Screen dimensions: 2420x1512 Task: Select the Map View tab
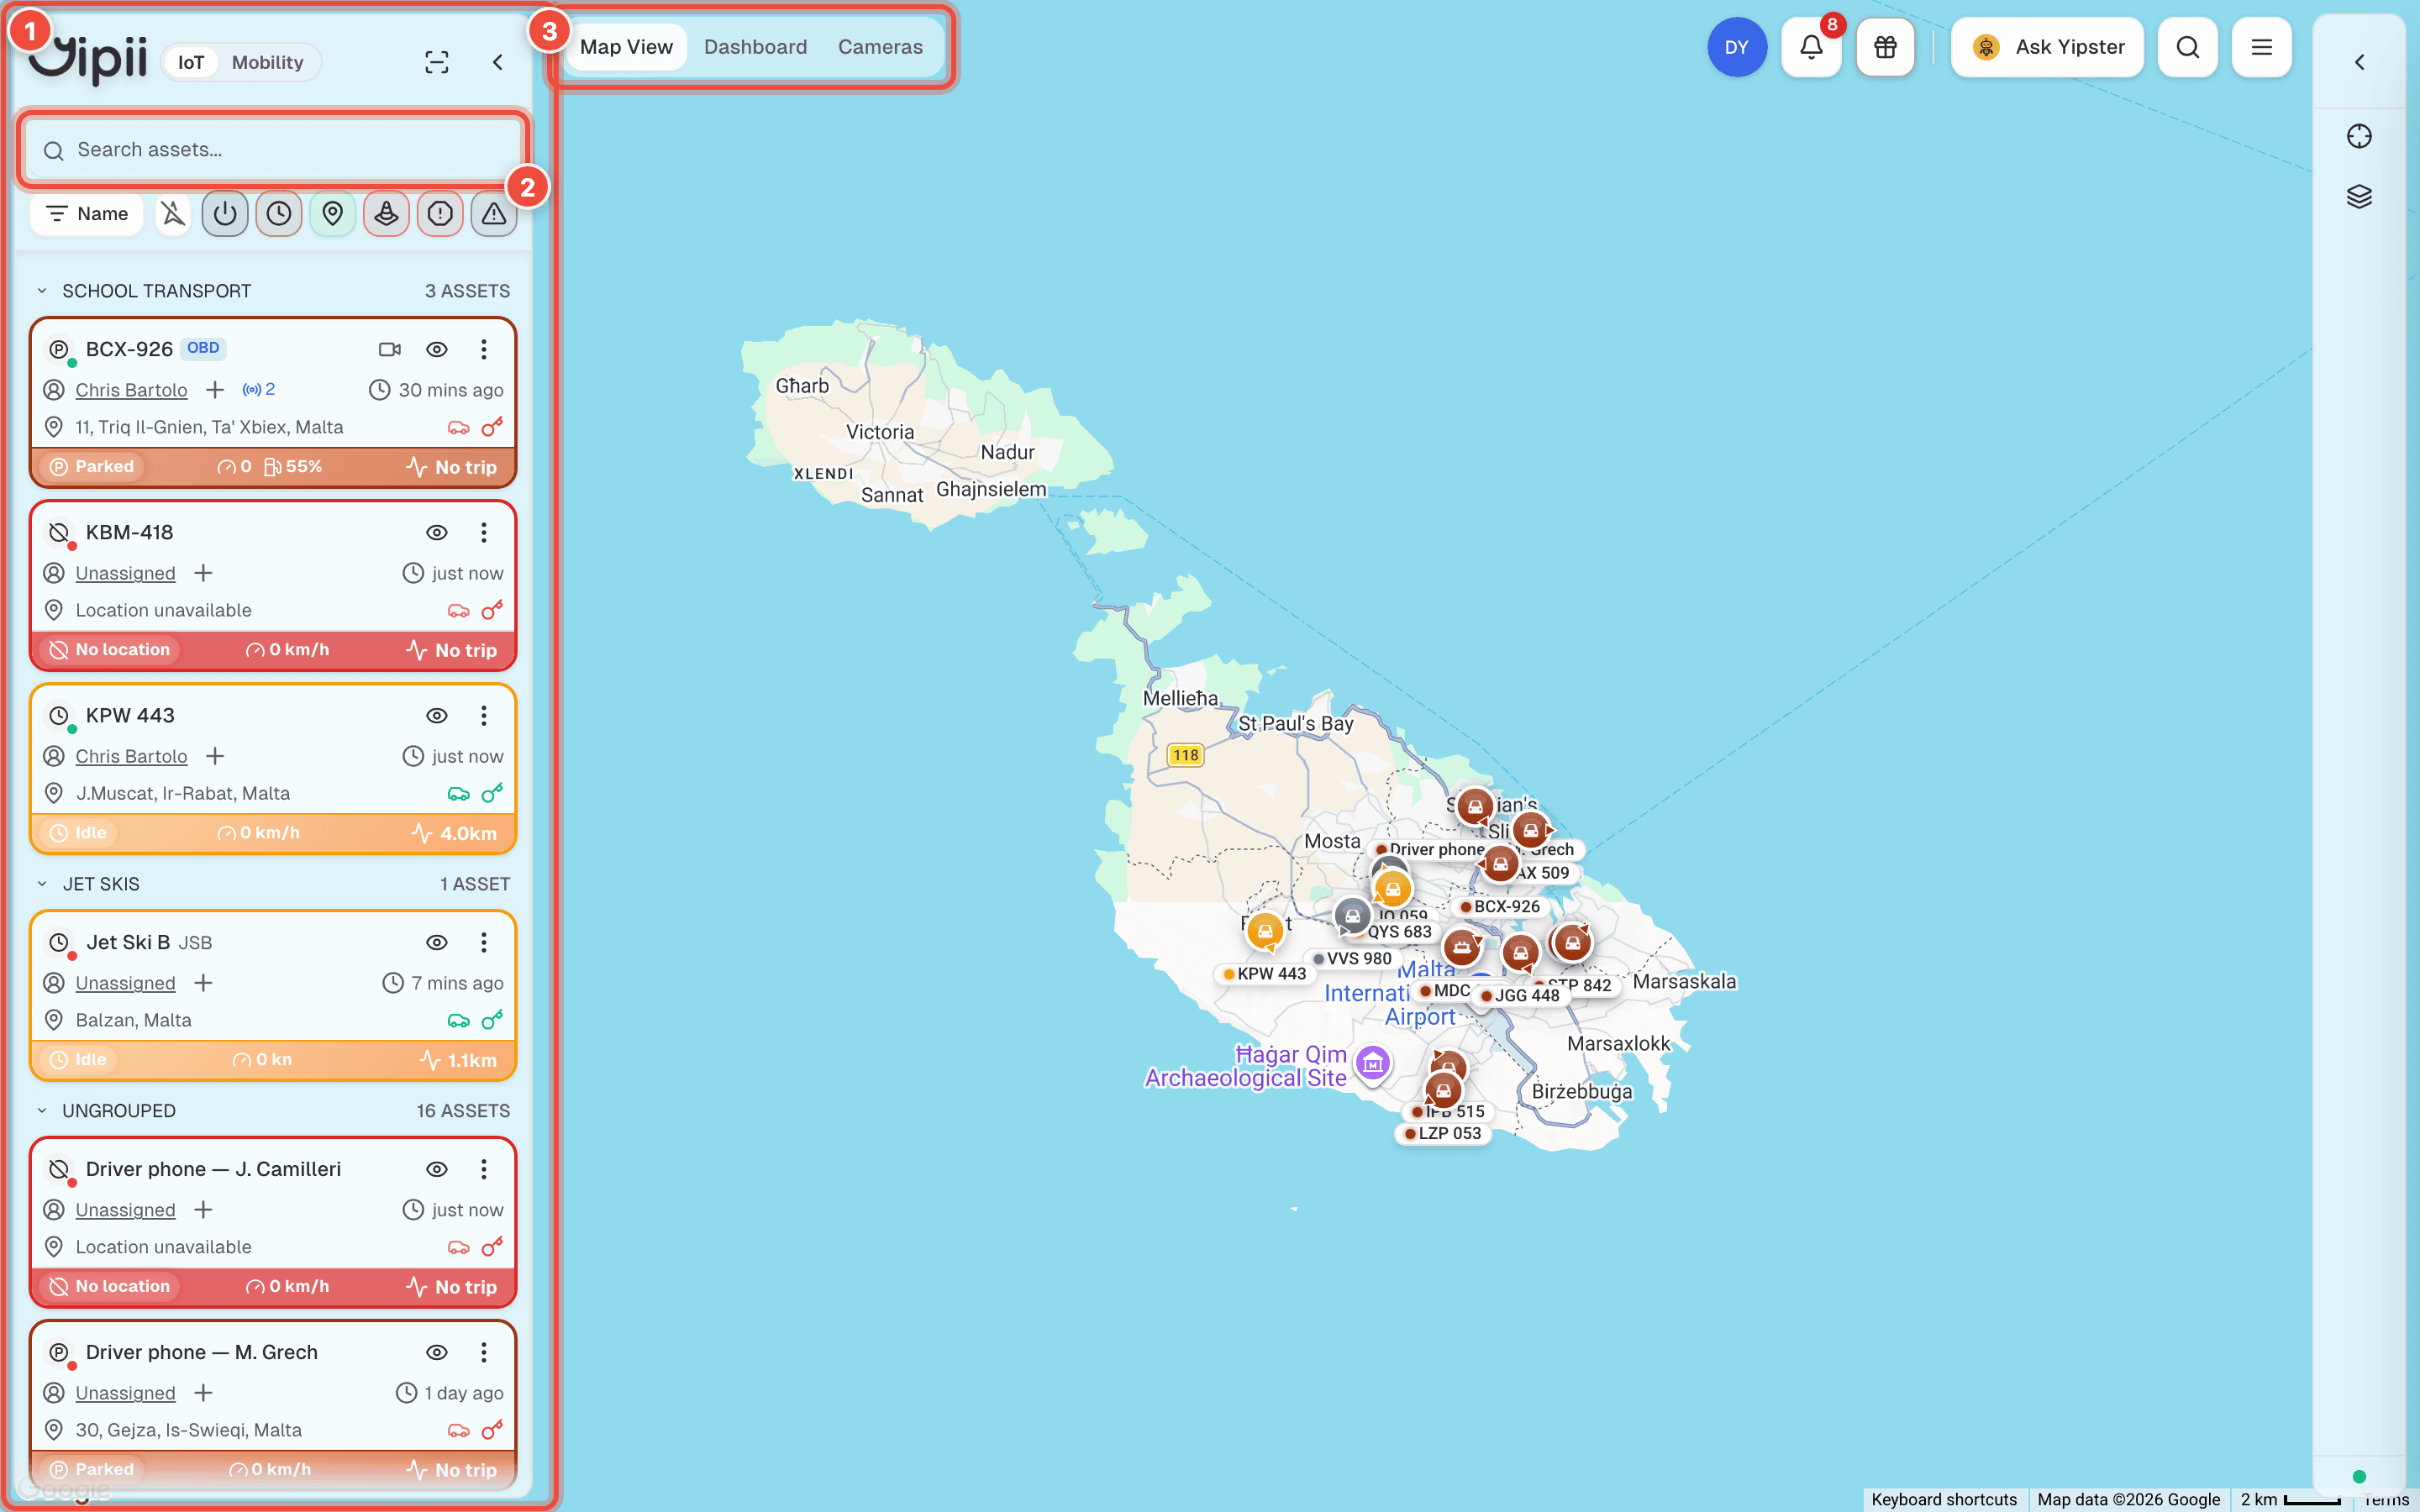tap(626, 47)
